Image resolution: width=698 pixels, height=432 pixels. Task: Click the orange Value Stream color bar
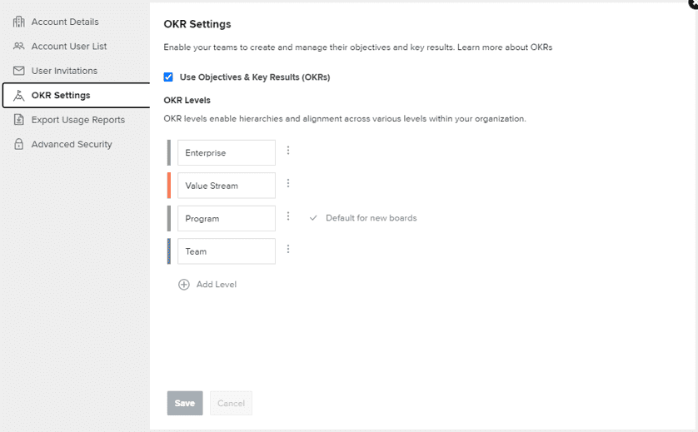tap(169, 186)
